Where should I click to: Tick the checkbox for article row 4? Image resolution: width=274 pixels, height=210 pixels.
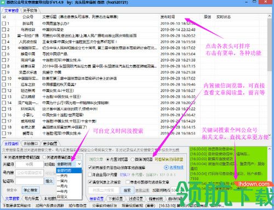coord(4,42)
